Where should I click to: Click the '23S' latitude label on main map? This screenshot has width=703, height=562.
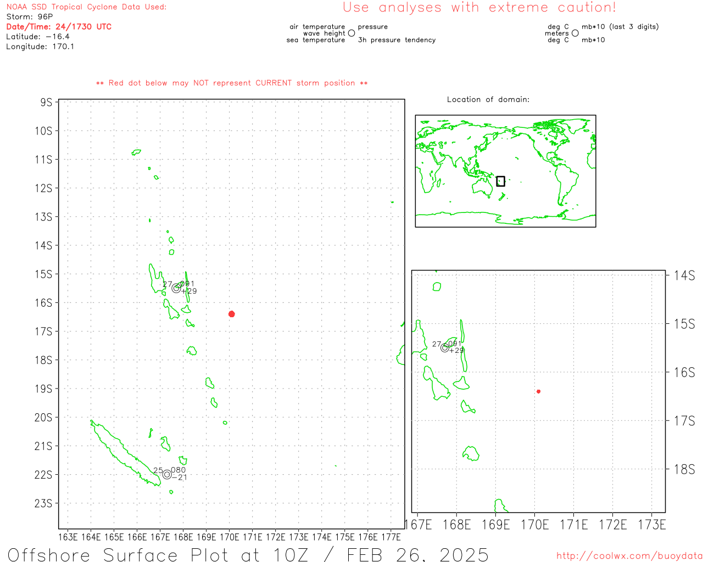[43, 503]
